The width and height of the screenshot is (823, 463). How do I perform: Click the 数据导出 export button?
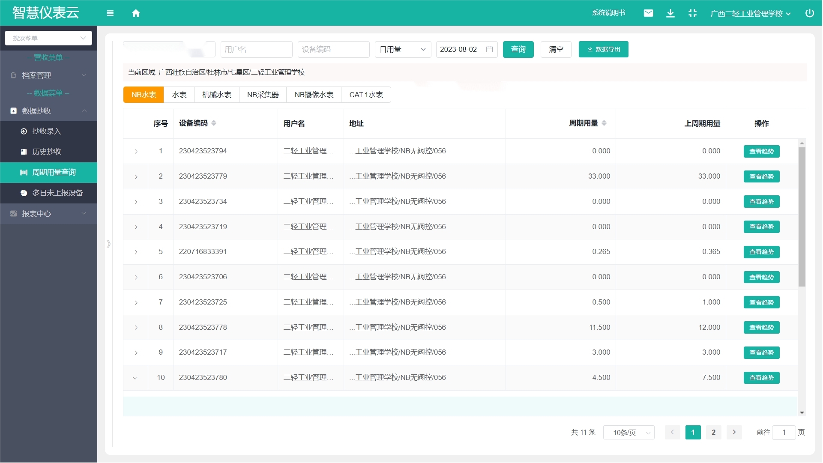603,49
